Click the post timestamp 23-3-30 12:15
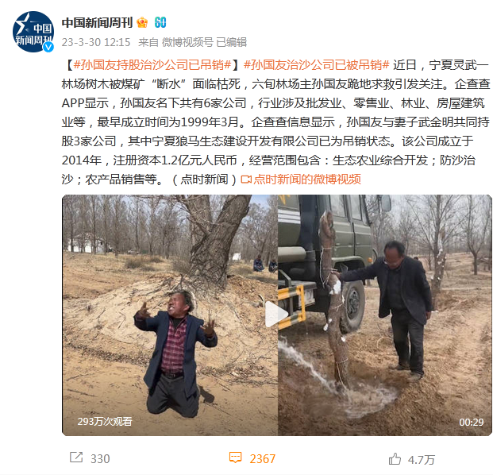Screen dimensions: 493x475 coord(96,42)
